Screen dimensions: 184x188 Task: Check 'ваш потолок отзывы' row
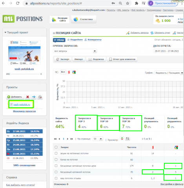click(56, 178)
